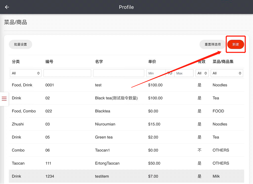Click the 分类 column header

click(16, 61)
